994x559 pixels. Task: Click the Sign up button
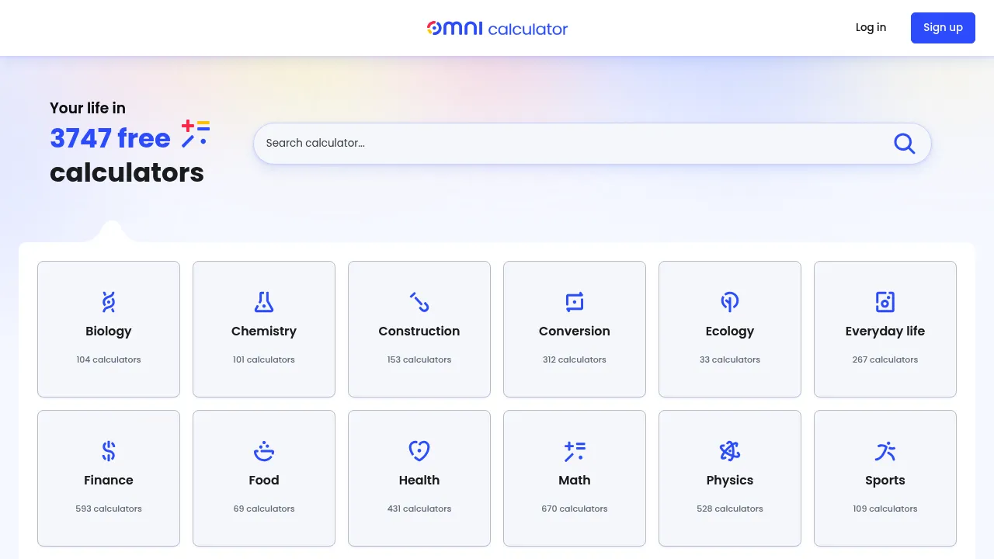(x=943, y=27)
